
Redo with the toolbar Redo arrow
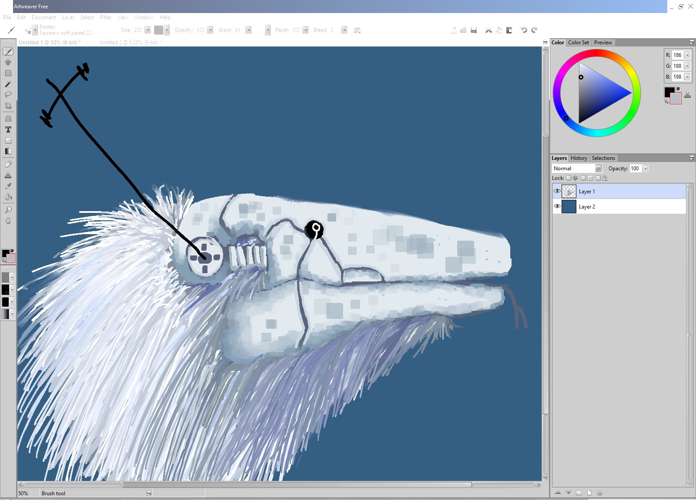tap(534, 30)
